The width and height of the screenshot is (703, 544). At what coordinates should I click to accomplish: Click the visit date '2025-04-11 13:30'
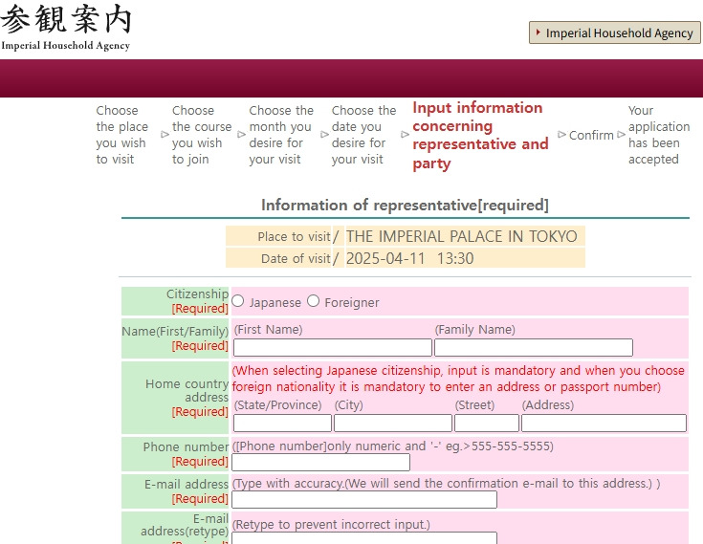[409, 258]
